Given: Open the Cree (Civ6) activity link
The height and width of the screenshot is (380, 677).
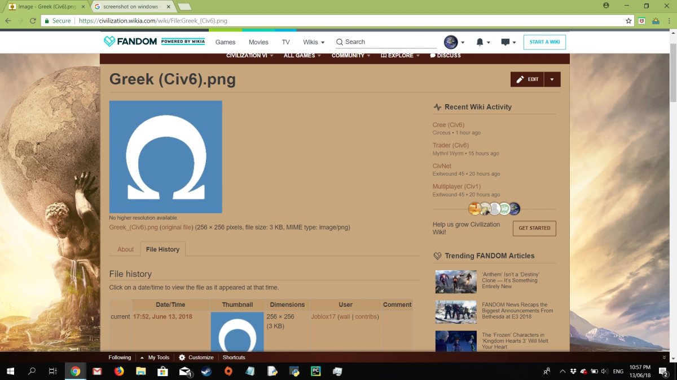Looking at the screenshot, I should (x=449, y=125).
